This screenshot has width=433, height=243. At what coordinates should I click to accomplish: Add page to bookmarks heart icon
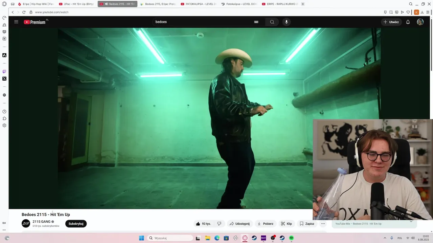click(408, 12)
